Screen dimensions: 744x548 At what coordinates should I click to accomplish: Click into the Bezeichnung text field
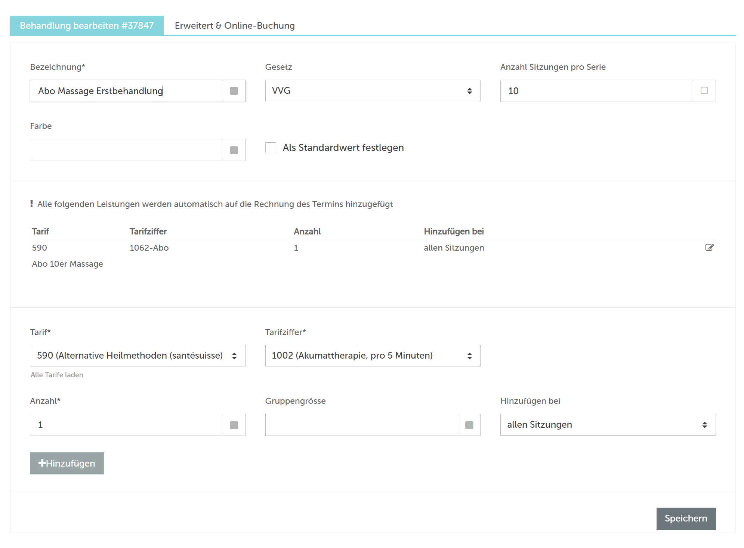point(126,91)
